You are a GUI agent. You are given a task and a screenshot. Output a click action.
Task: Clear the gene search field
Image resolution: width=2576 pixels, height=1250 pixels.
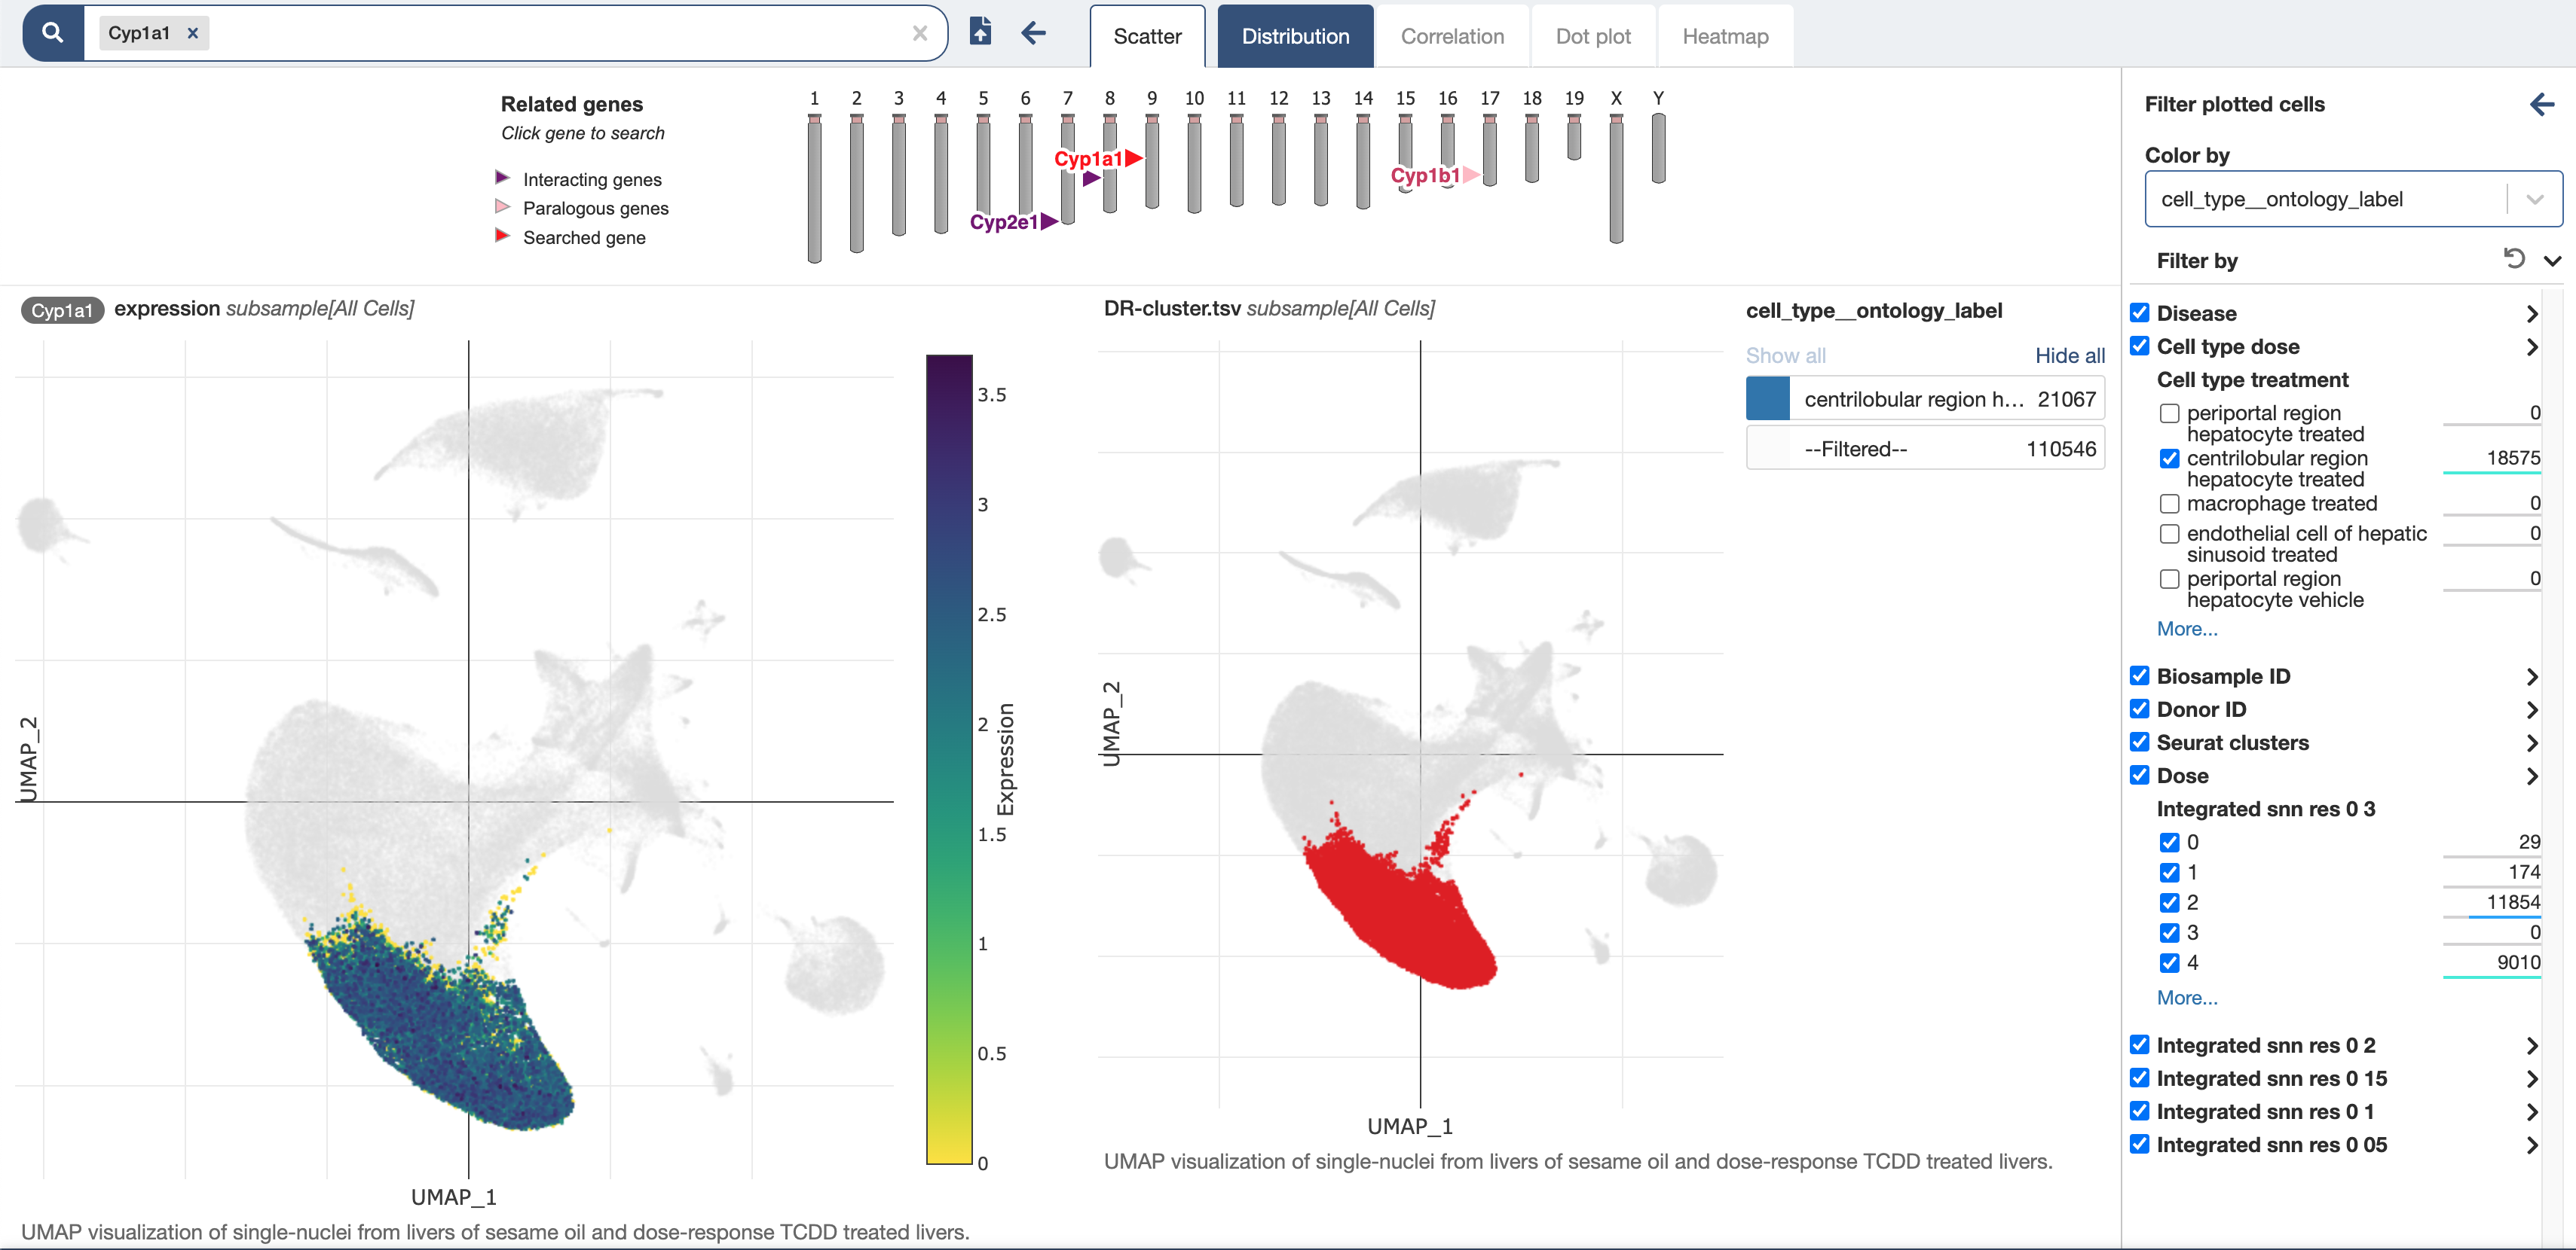point(920,33)
